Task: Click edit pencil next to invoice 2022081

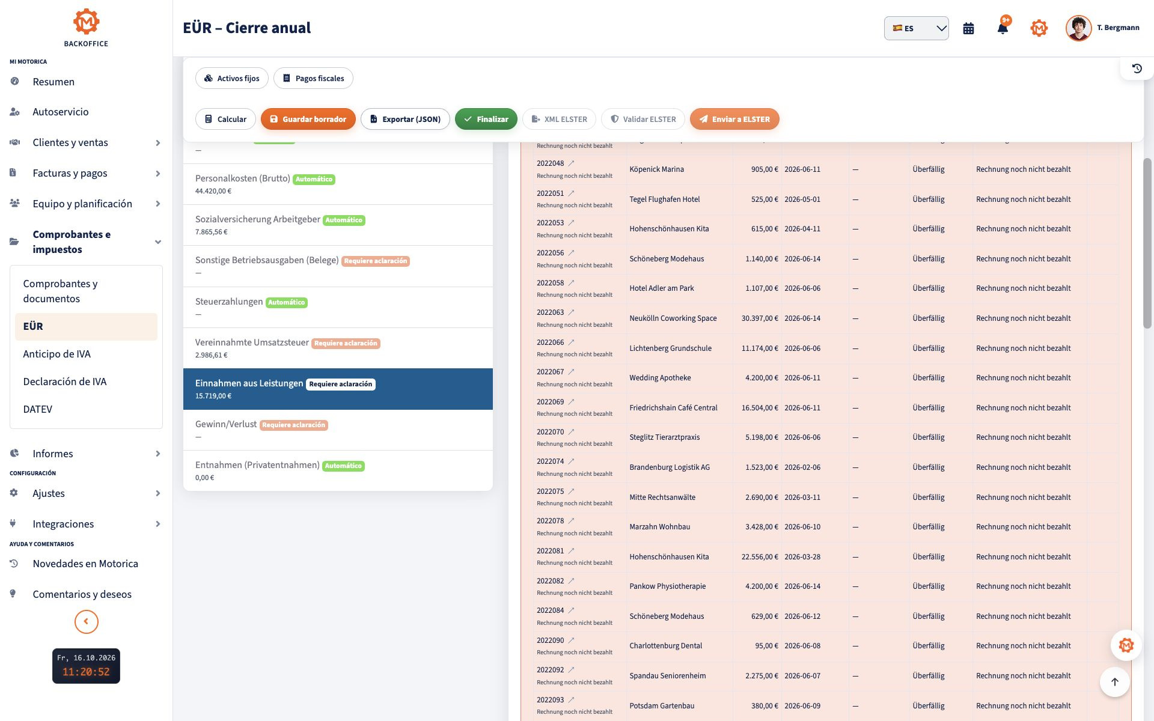Action: 572,551
